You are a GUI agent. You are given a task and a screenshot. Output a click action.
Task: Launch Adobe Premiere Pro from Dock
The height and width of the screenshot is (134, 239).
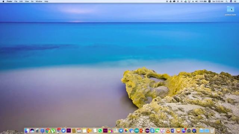click(69, 131)
